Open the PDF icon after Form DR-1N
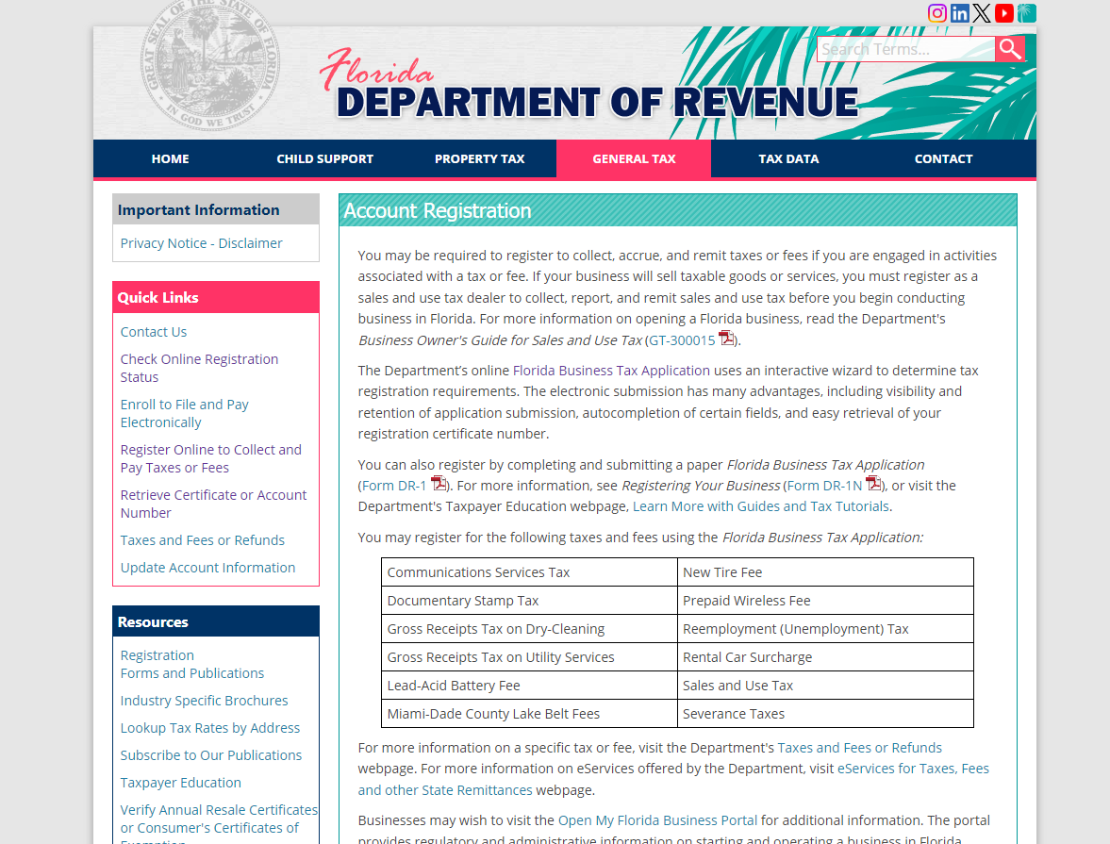This screenshot has width=1110, height=844. 874,482
